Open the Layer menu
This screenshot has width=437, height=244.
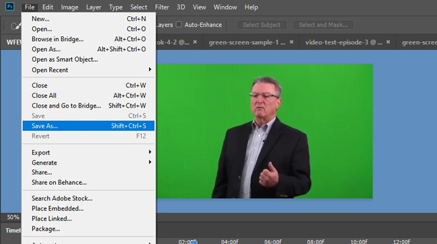click(x=93, y=7)
